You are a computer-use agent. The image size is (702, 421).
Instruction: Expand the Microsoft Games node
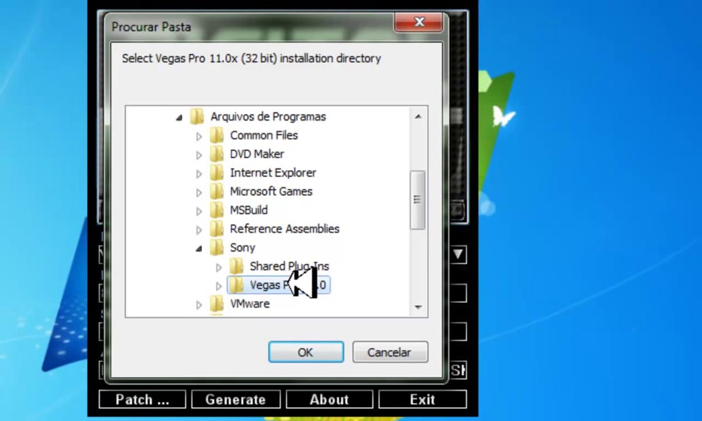click(199, 192)
